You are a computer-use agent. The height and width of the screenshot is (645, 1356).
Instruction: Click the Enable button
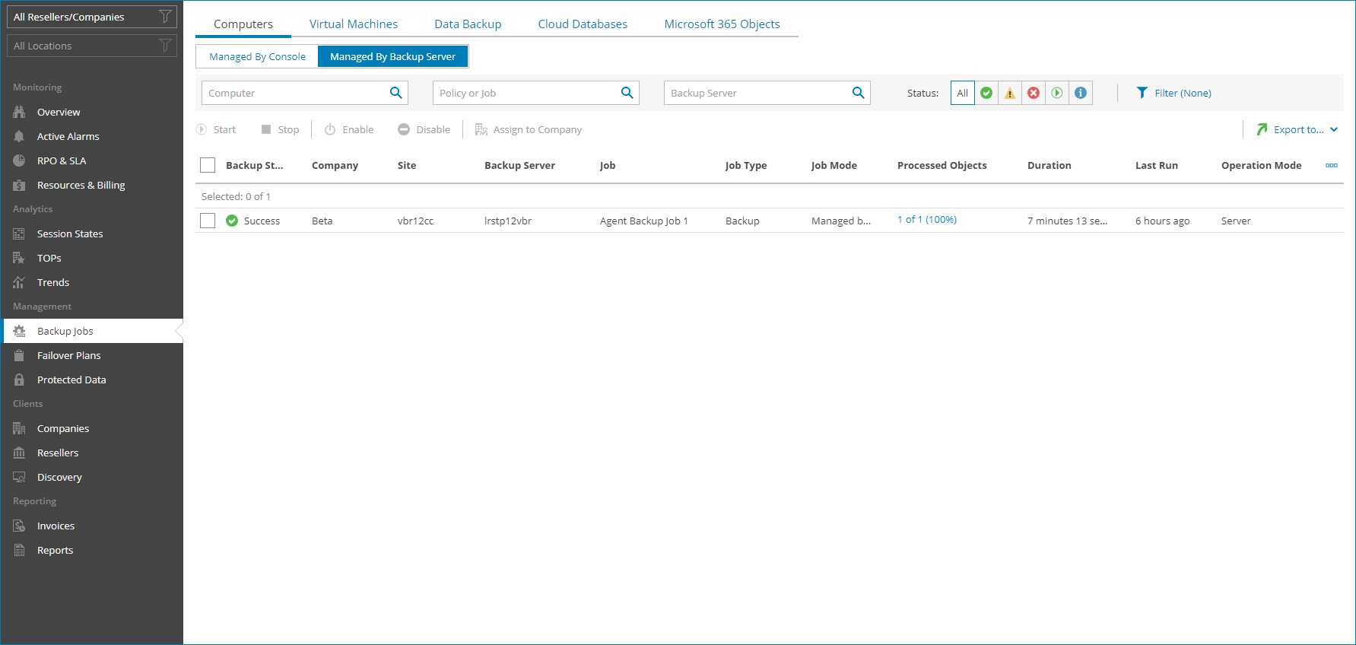349,129
